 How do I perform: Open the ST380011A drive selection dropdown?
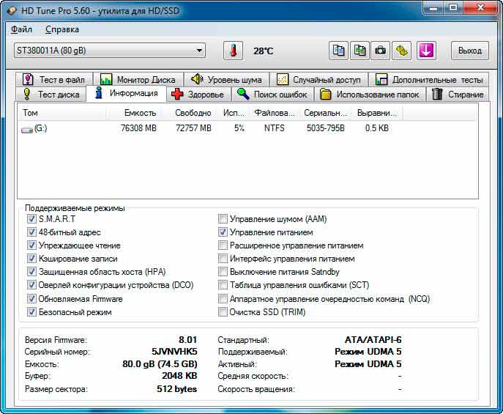pos(110,51)
